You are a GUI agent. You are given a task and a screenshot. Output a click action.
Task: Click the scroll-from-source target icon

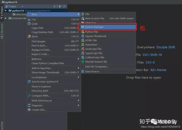click(x=54, y=6)
